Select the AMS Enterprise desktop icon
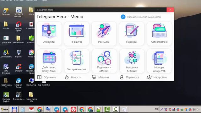 [x=6, y=69]
